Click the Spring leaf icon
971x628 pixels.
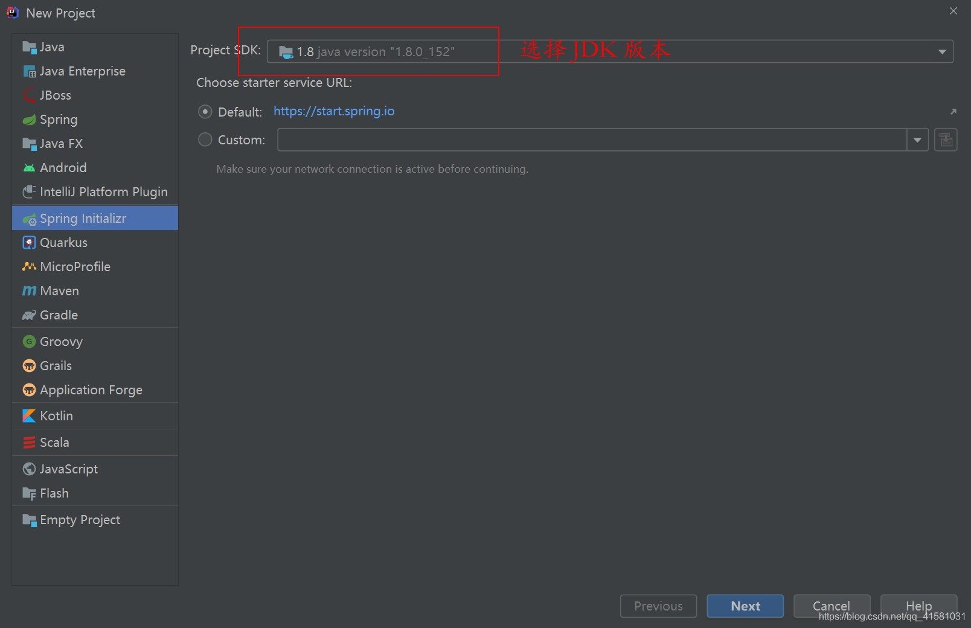click(29, 120)
